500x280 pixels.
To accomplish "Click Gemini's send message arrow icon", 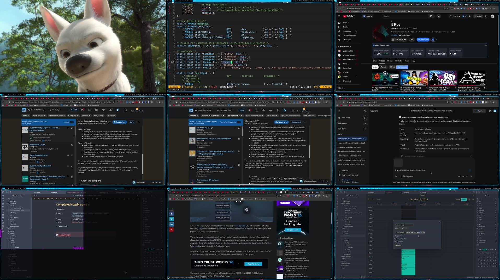I will (471, 176).
